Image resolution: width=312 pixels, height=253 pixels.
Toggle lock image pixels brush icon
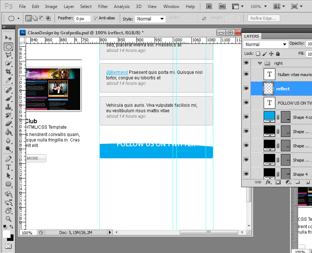[x=265, y=54]
